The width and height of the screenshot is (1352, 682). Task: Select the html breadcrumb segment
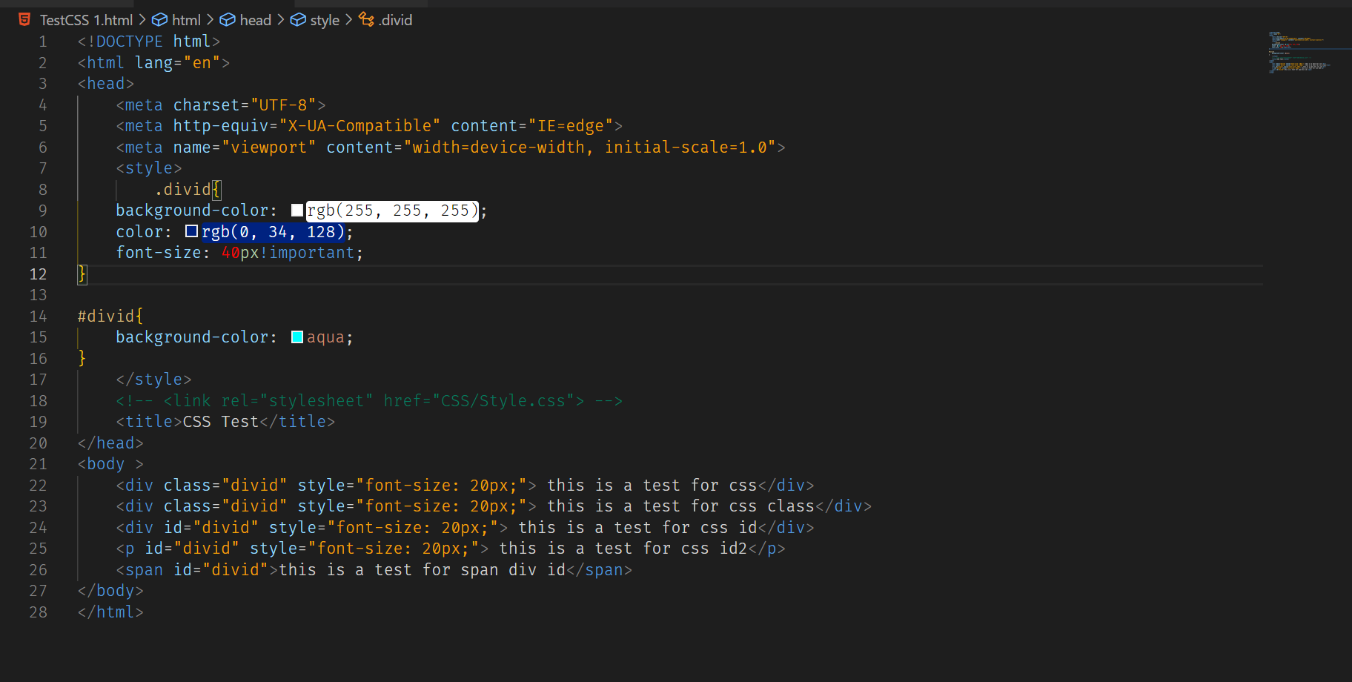(x=186, y=20)
